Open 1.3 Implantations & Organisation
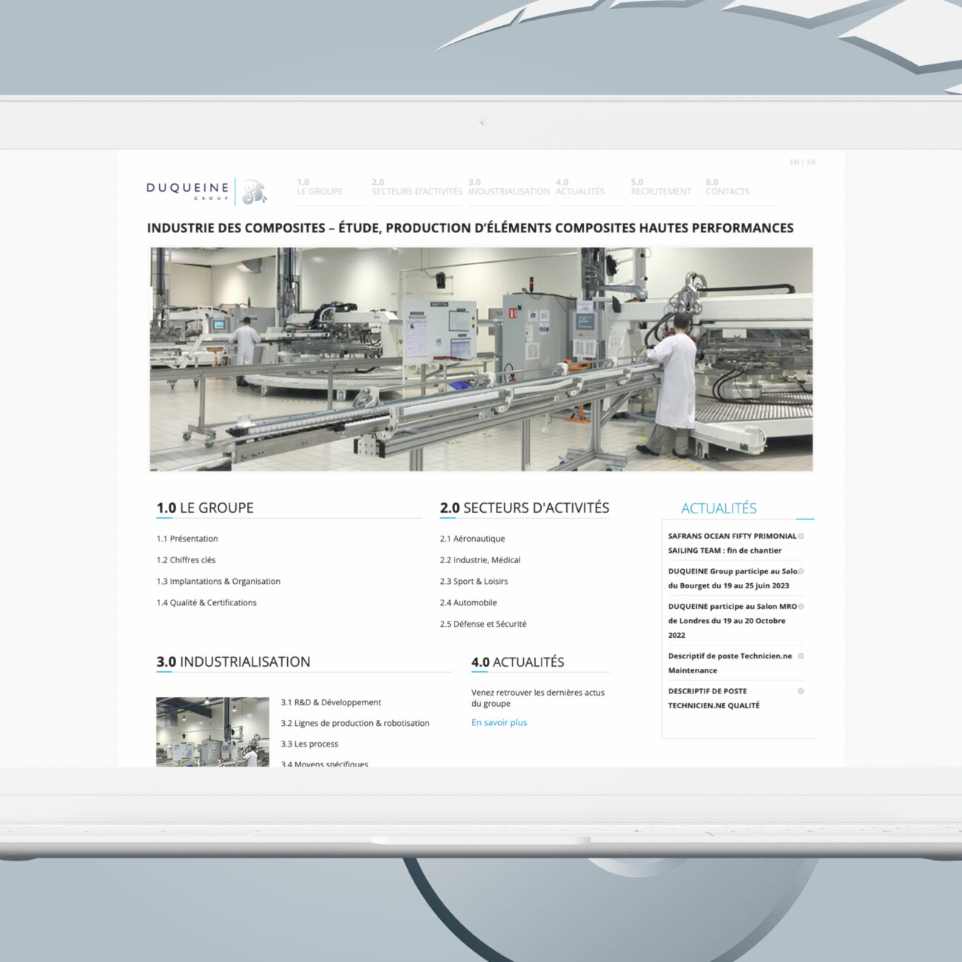Image resolution: width=962 pixels, height=962 pixels. point(218,582)
